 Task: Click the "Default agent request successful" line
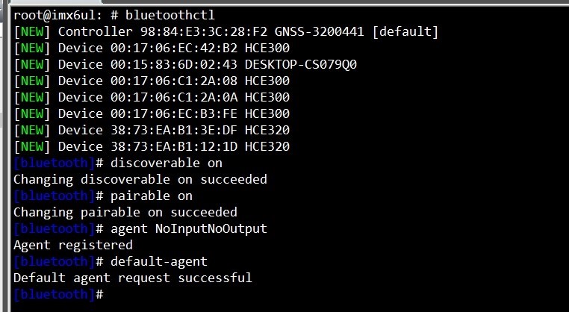pos(132,278)
